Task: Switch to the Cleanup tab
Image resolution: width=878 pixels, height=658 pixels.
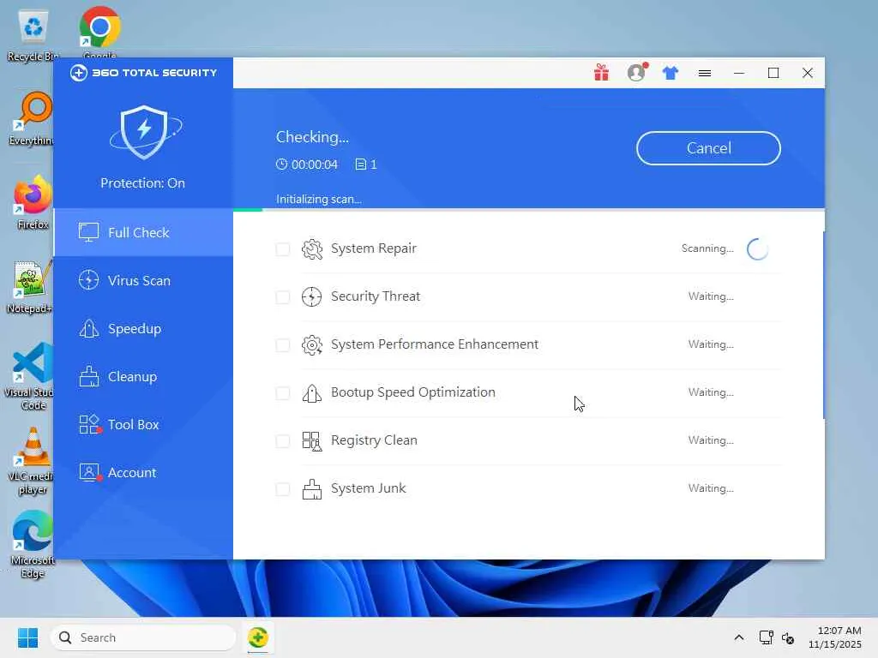Action: tap(143, 377)
